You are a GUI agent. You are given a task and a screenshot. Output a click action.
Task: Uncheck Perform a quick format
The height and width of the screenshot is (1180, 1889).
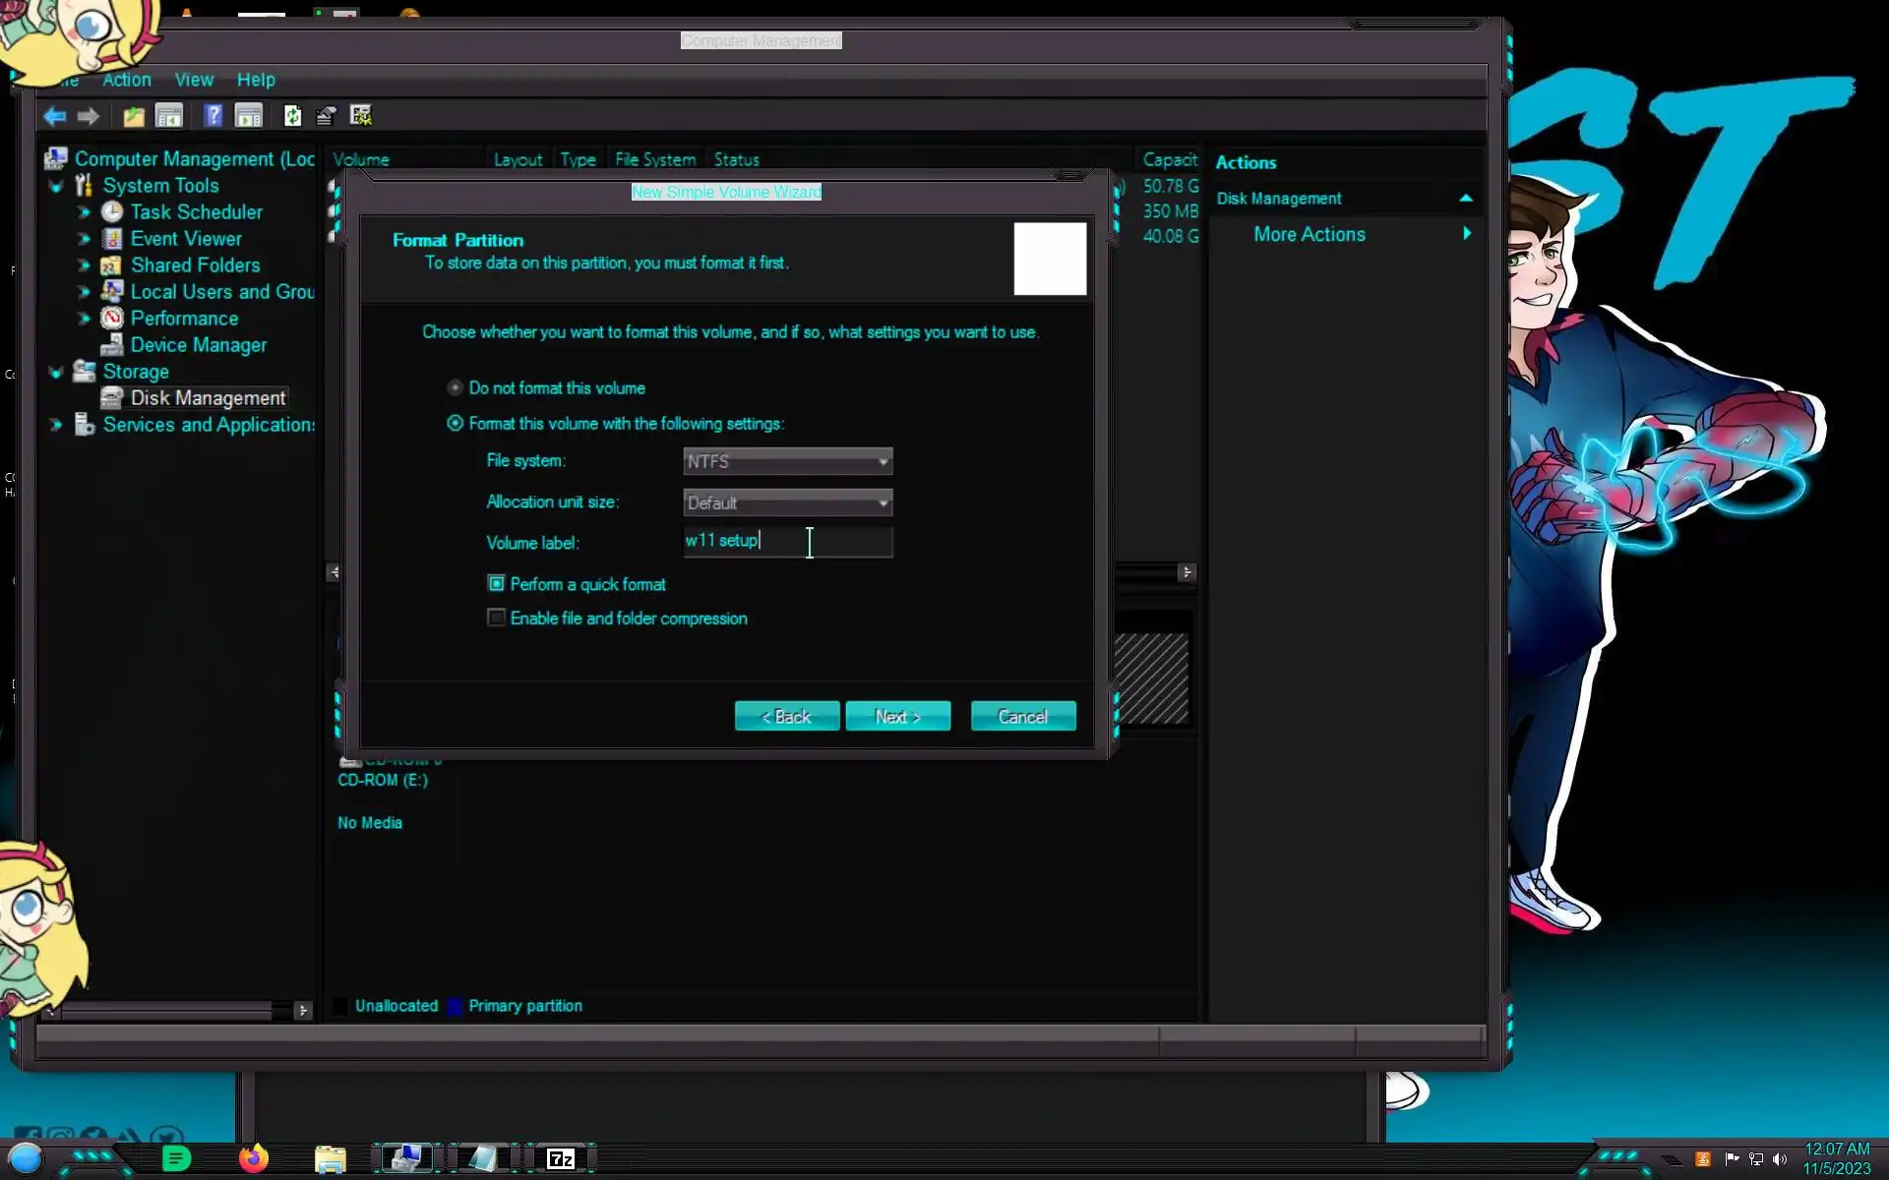click(496, 584)
